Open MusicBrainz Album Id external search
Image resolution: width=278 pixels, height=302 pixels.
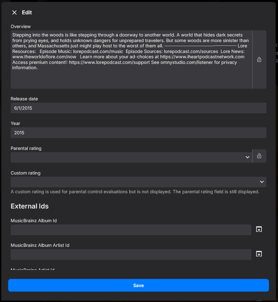click(259, 229)
